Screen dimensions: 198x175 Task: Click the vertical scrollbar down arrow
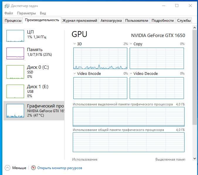[x=194, y=159]
